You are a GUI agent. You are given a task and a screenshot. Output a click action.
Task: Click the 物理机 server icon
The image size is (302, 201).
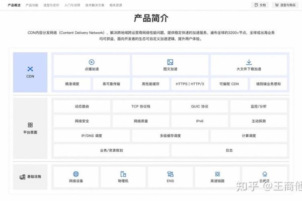click(x=123, y=174)
